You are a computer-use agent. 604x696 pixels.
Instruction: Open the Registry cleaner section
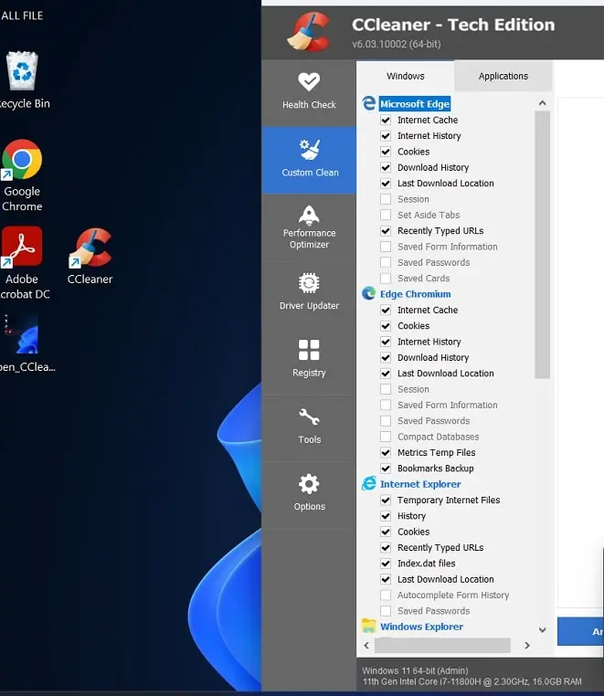[309, 361]
